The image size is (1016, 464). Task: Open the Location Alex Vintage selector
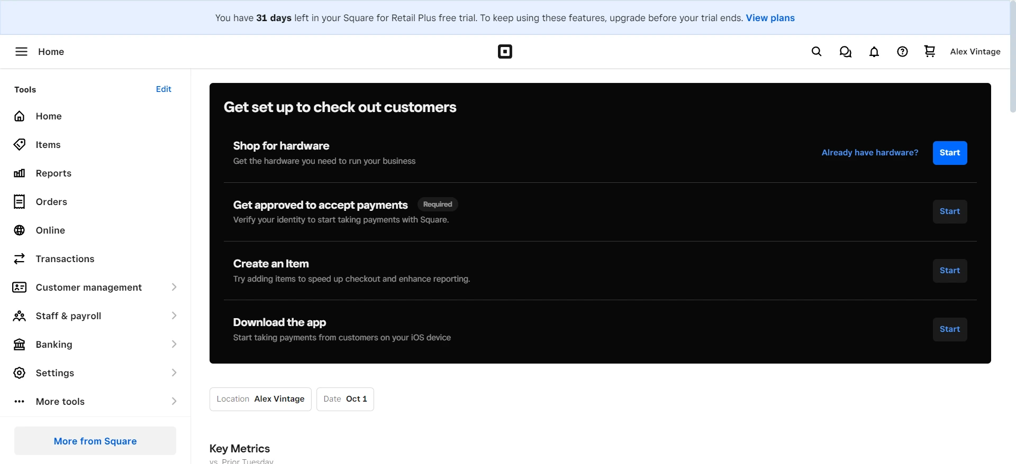pyautogui.click(x=260, y=399)
